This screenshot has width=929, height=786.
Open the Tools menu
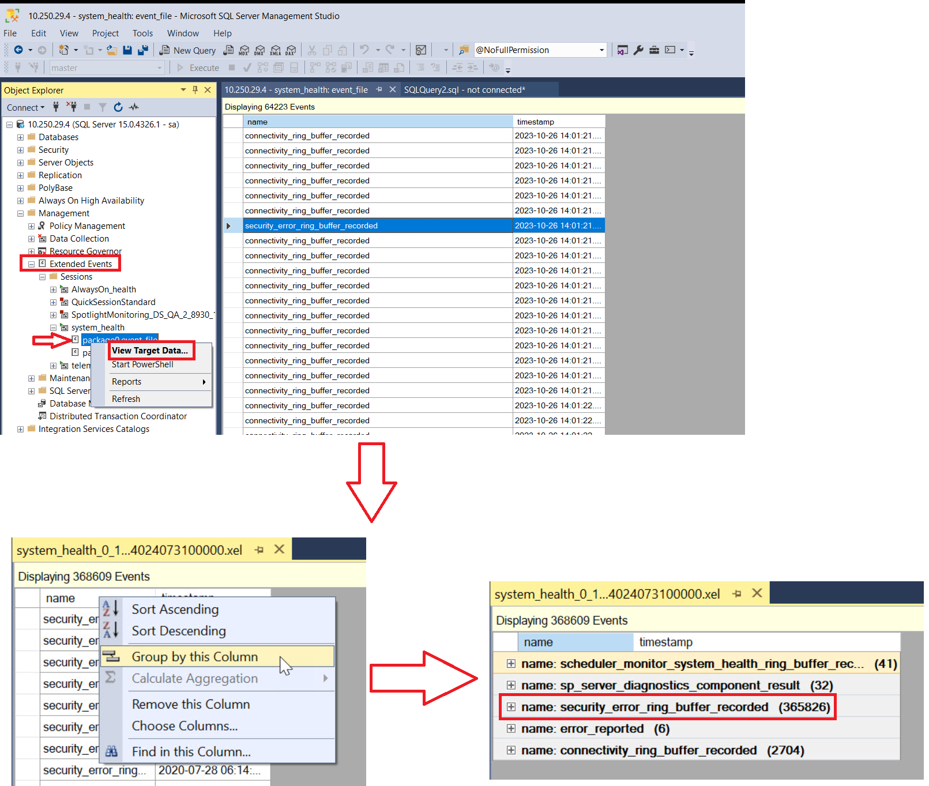click(142, 33)
